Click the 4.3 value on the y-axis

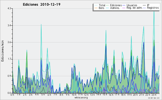tap(9, 8)
